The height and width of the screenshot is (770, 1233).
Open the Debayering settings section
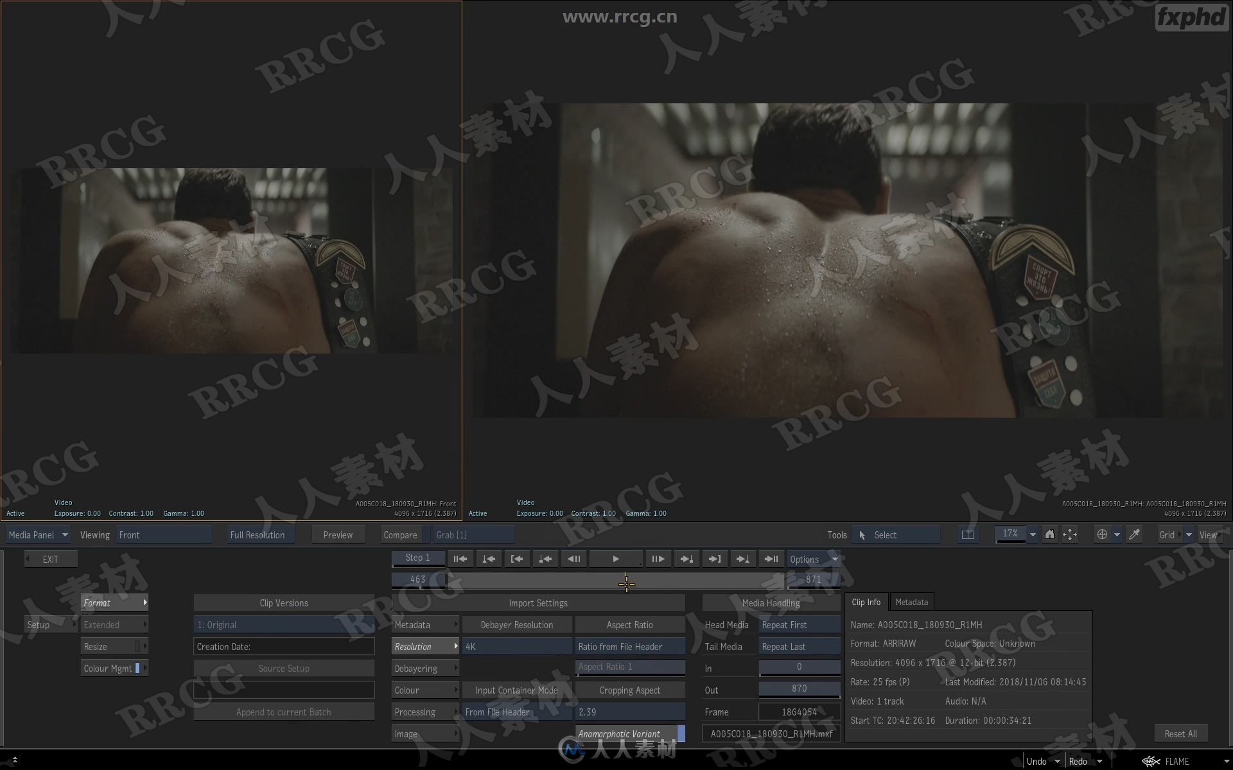(425, 668)
